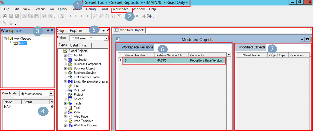Select the Types tab in Object Explorer

(63, 45)
